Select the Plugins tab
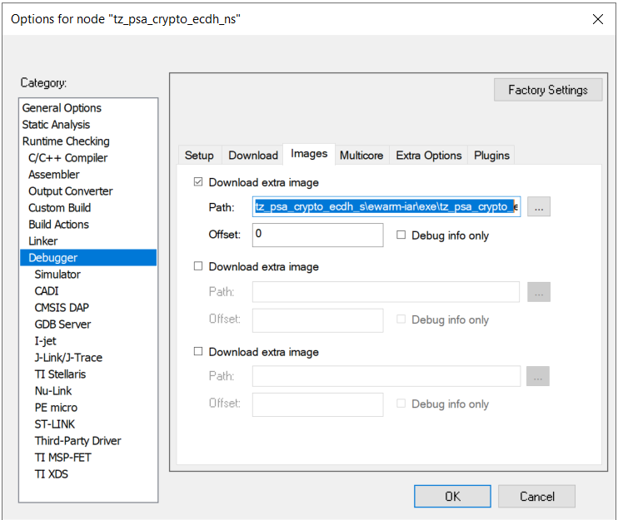Image resolution: width=618 pixels, height=520 pixels. [491, 156]
